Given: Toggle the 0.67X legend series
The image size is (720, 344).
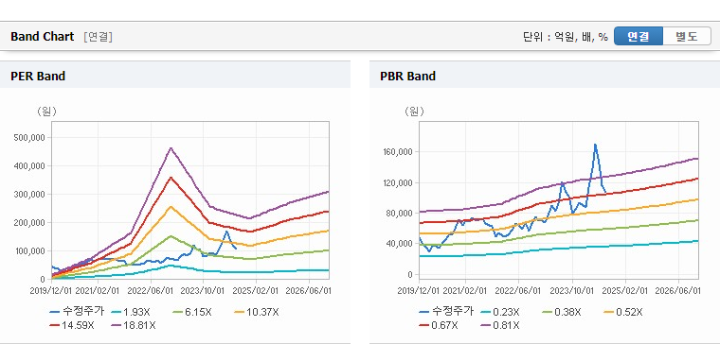Looking at the screenshot, I should (438, 326).
